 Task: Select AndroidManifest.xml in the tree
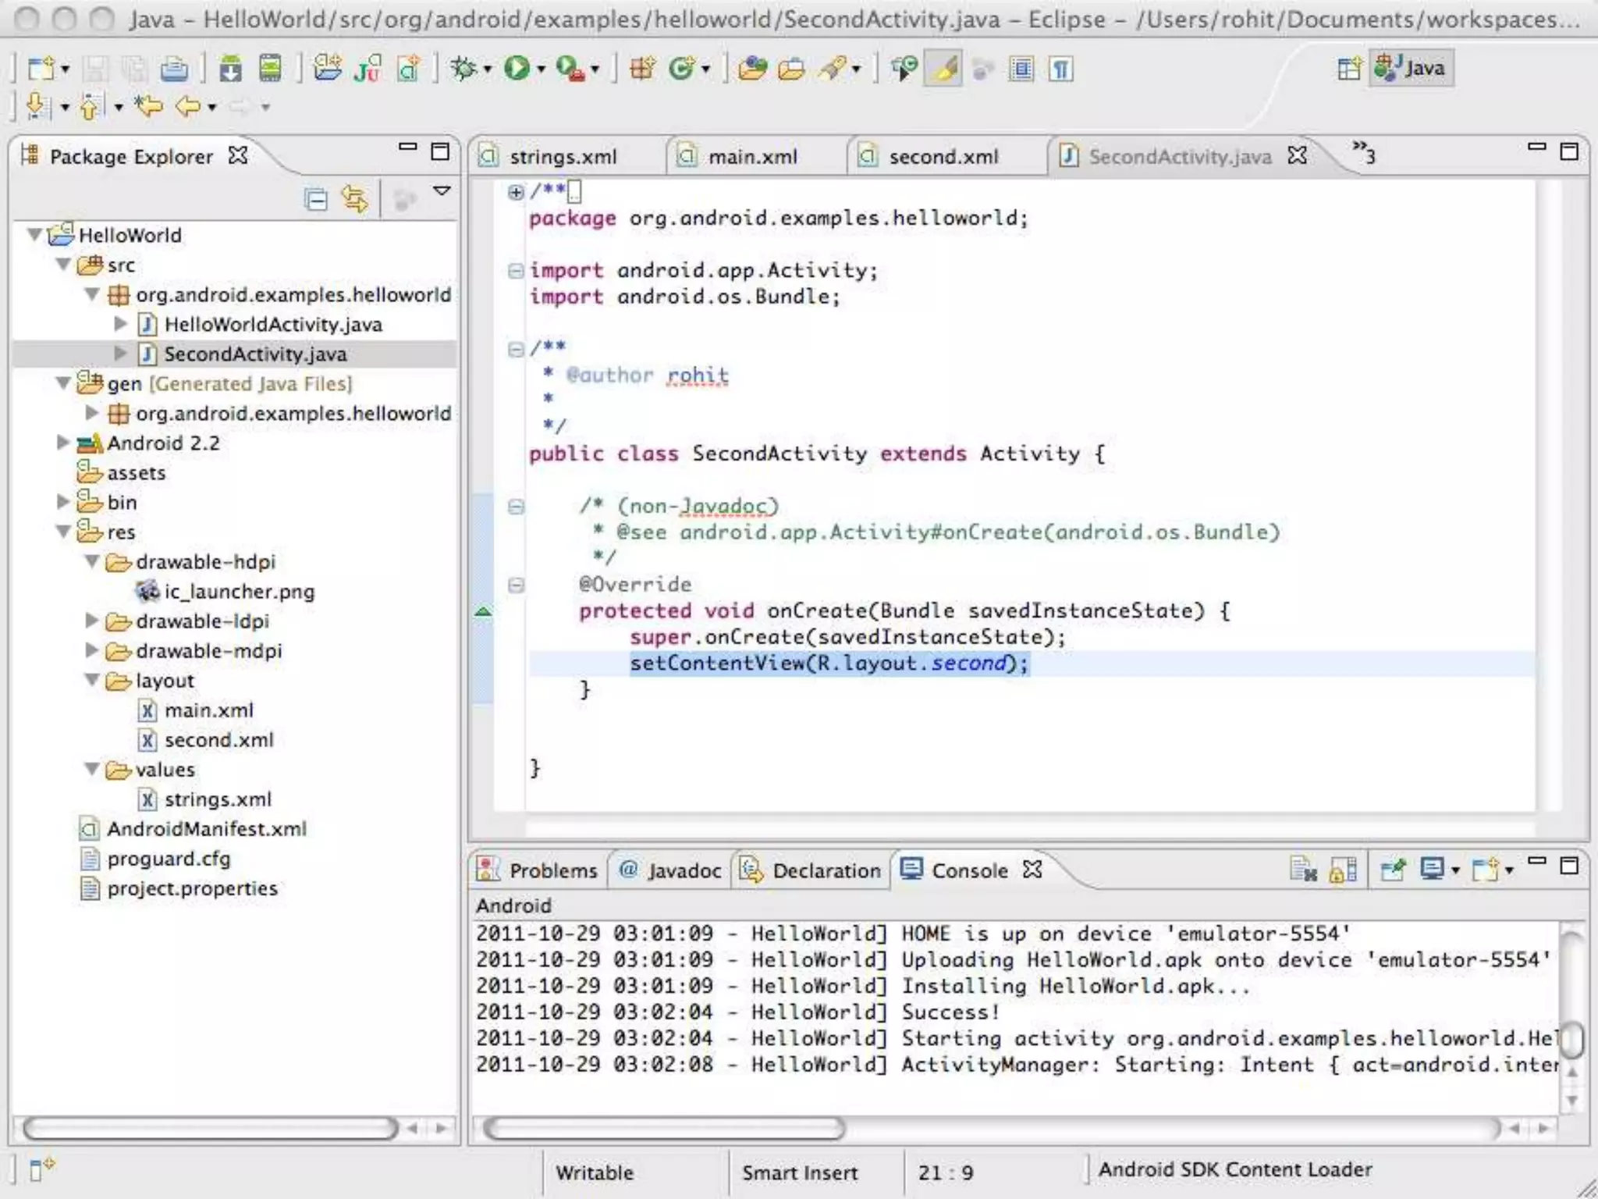(206, 829)
